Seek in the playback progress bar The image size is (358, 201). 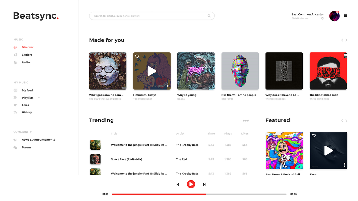[199, 194]
